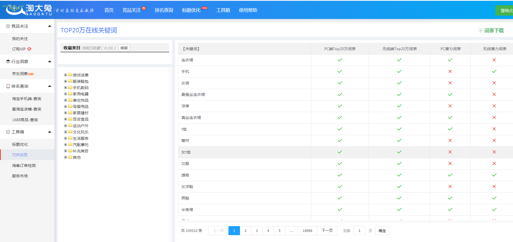Click the green check for 男鞋 PC潜力词表
The width and height of the screenshot is (513, 242).
click(x=450, y=198)
